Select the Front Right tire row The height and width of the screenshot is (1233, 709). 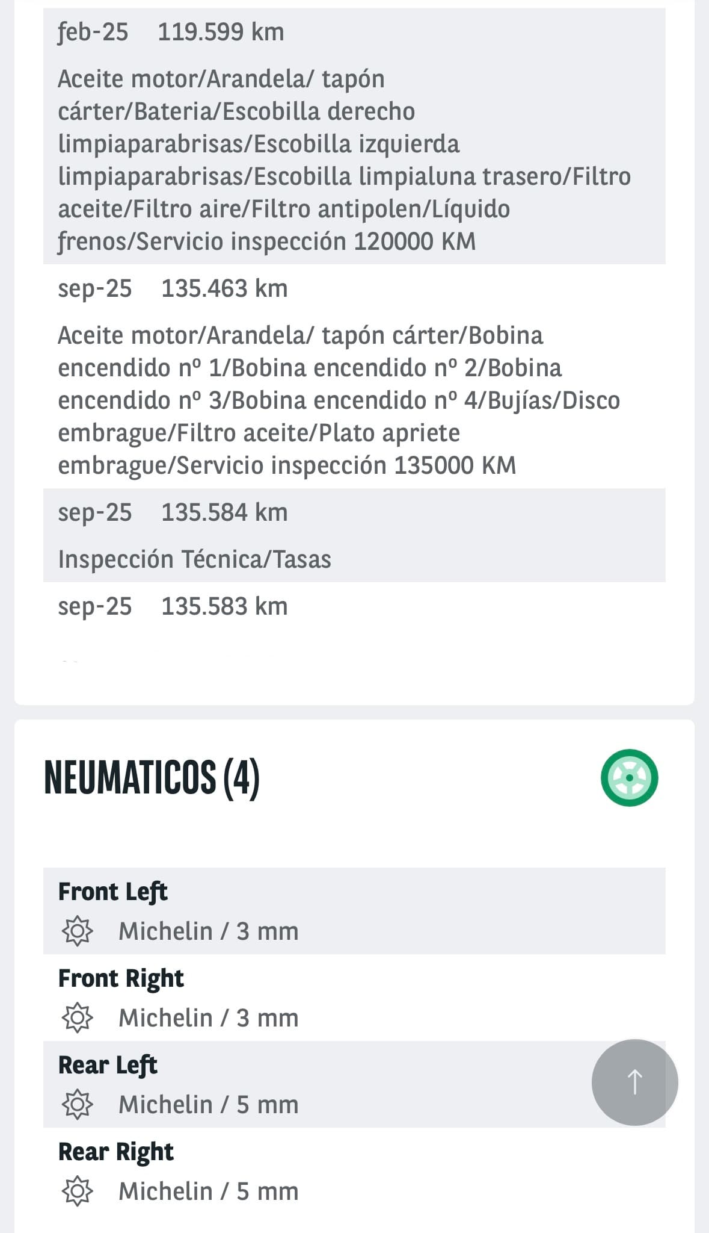354,997
